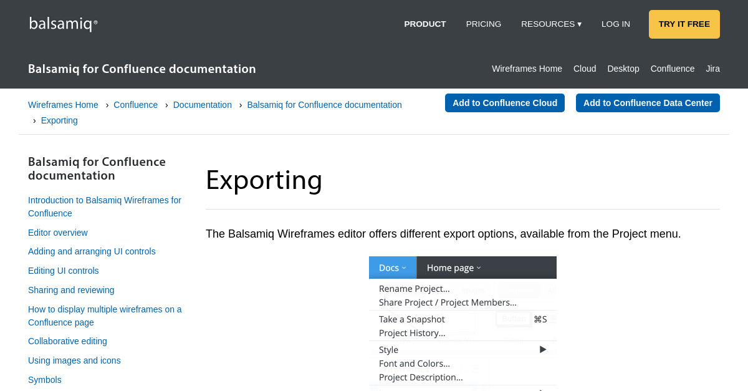
Task: Click the Wireframes Home breadcrumb
Action: pyautogui.click(x=63, y=105)
